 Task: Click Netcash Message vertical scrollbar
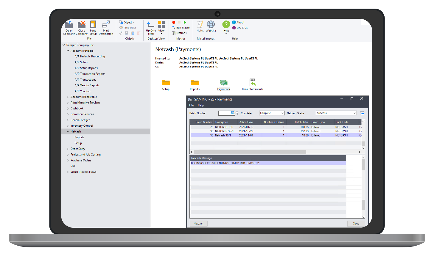pos(363,187)
